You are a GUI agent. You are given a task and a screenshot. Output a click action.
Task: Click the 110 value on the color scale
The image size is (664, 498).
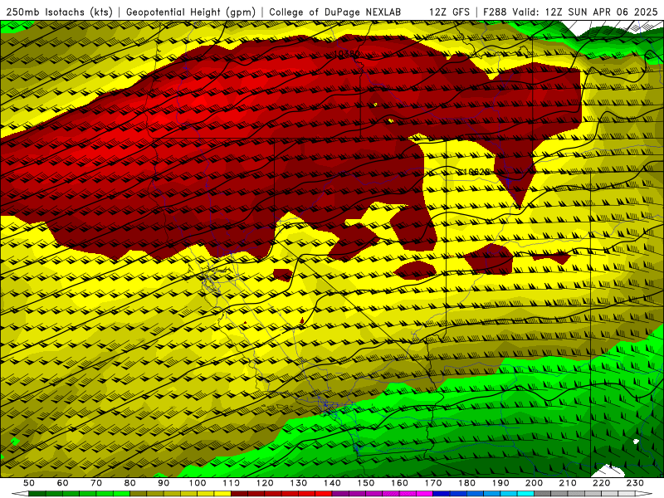point(232,483)
